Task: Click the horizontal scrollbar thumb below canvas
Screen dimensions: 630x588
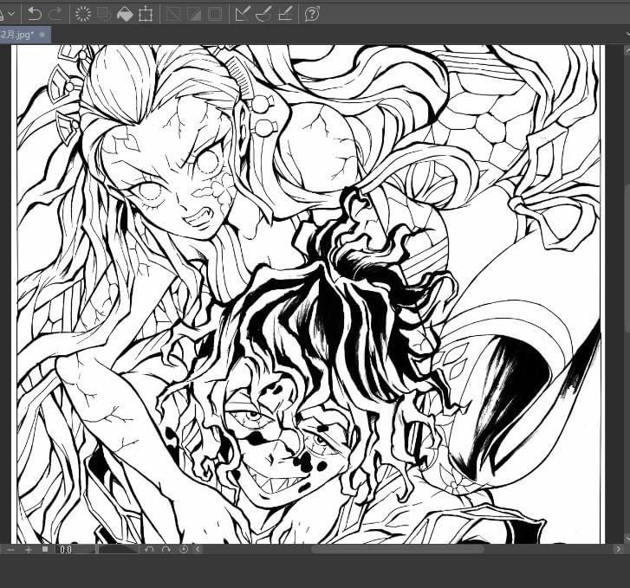Action: 398,549
